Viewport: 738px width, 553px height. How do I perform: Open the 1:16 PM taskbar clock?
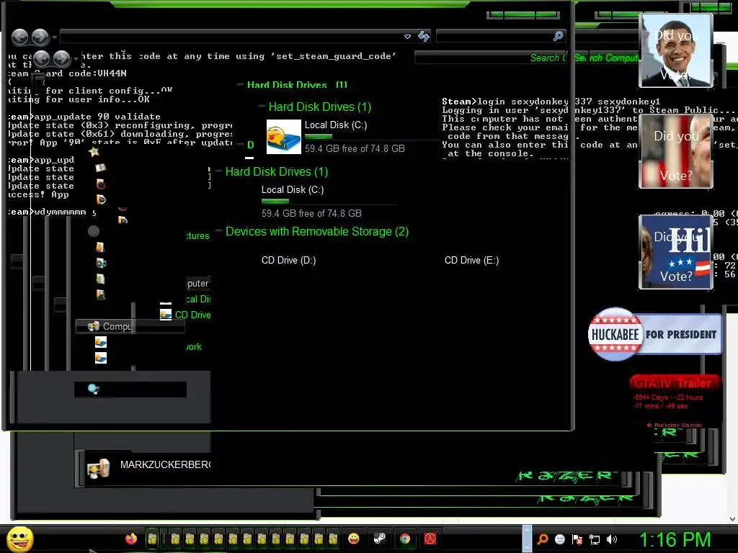tap(675, 539)
